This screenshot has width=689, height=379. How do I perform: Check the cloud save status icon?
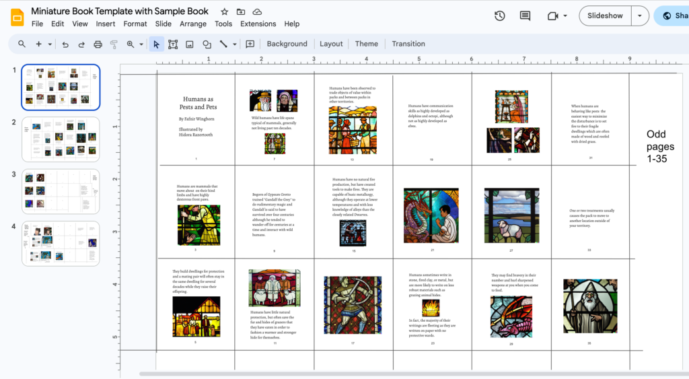257,12
